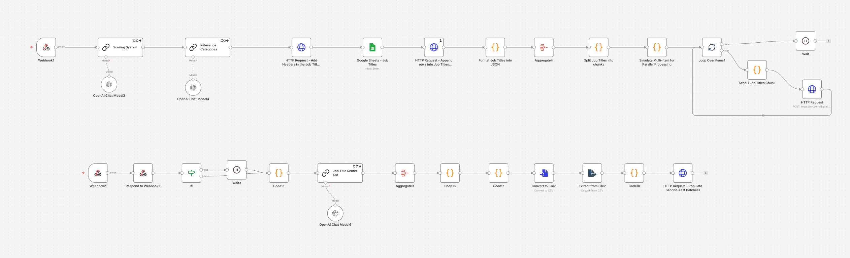Viewport: 850px width, 258px height.
Task: Open the If1 conditional node
Action: 191,173
